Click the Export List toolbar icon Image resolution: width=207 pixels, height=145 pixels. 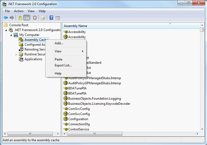(x=43, y=18)
